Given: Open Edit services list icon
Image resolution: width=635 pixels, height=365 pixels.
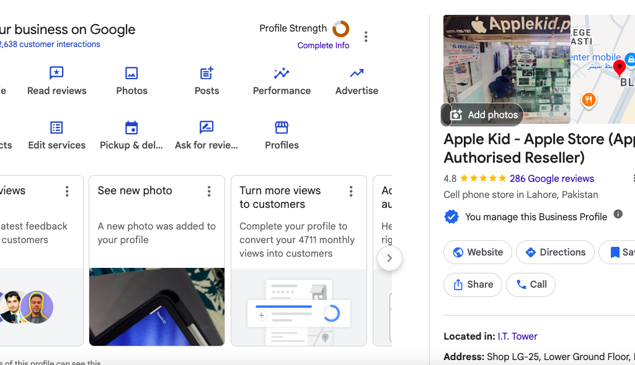Looking at the screenshot, I should pyautogui.click(x=56, y=127).
